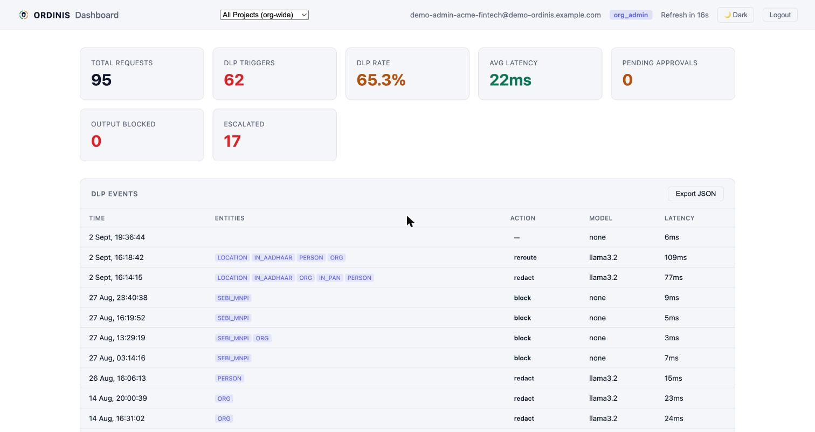Screen dimensions: 815x432
Task: Toggle Dark mode button
Action: [x=735, y=15]
